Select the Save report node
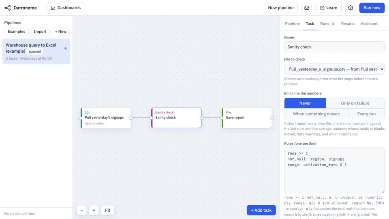Screen dimensions: 389x219 click(247, 118)
